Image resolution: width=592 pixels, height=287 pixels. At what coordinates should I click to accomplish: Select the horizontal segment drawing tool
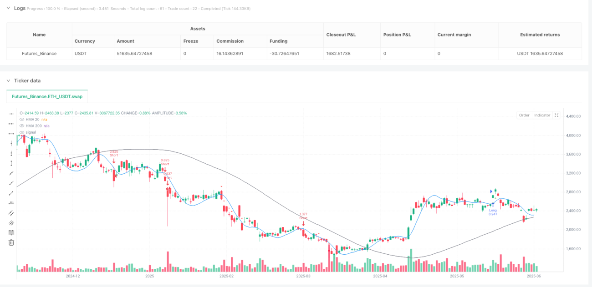tap(12, 133)
